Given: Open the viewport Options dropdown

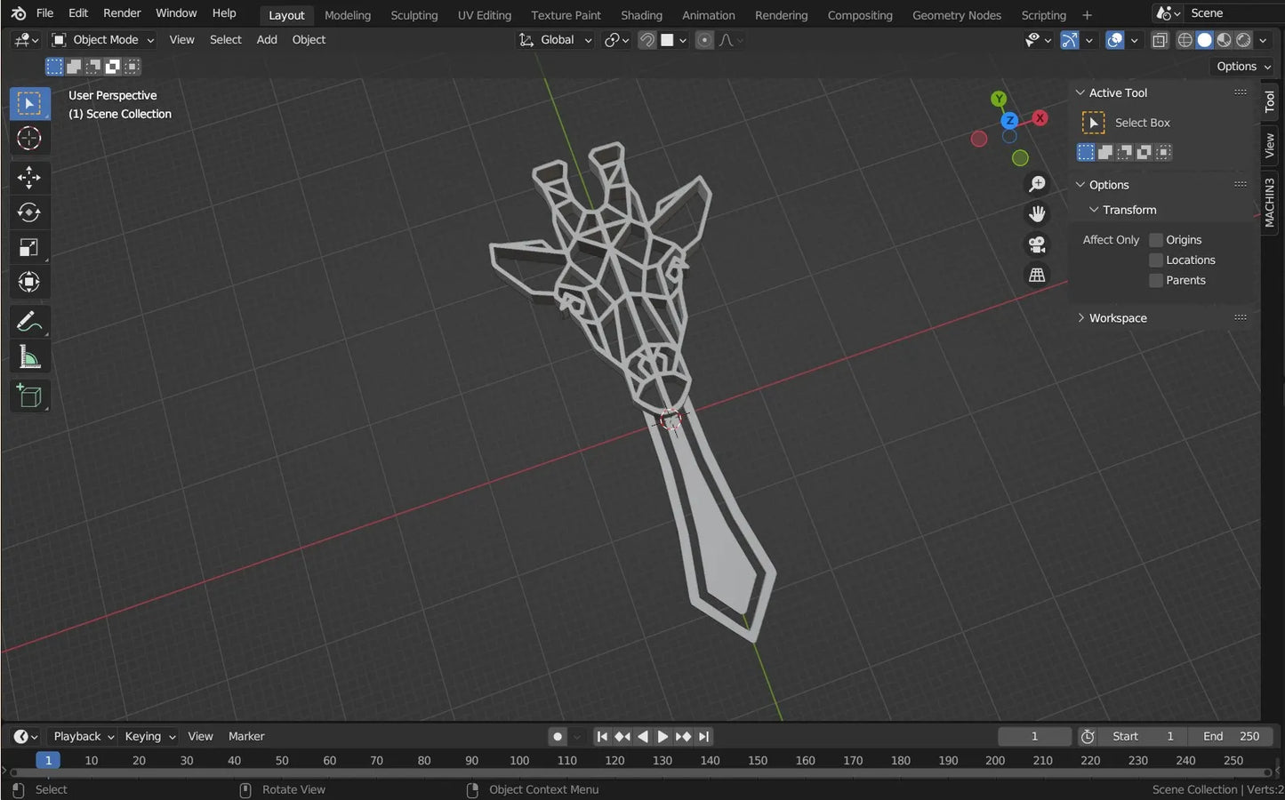Looking at the screenshot, I should (x=1243, y=67).
